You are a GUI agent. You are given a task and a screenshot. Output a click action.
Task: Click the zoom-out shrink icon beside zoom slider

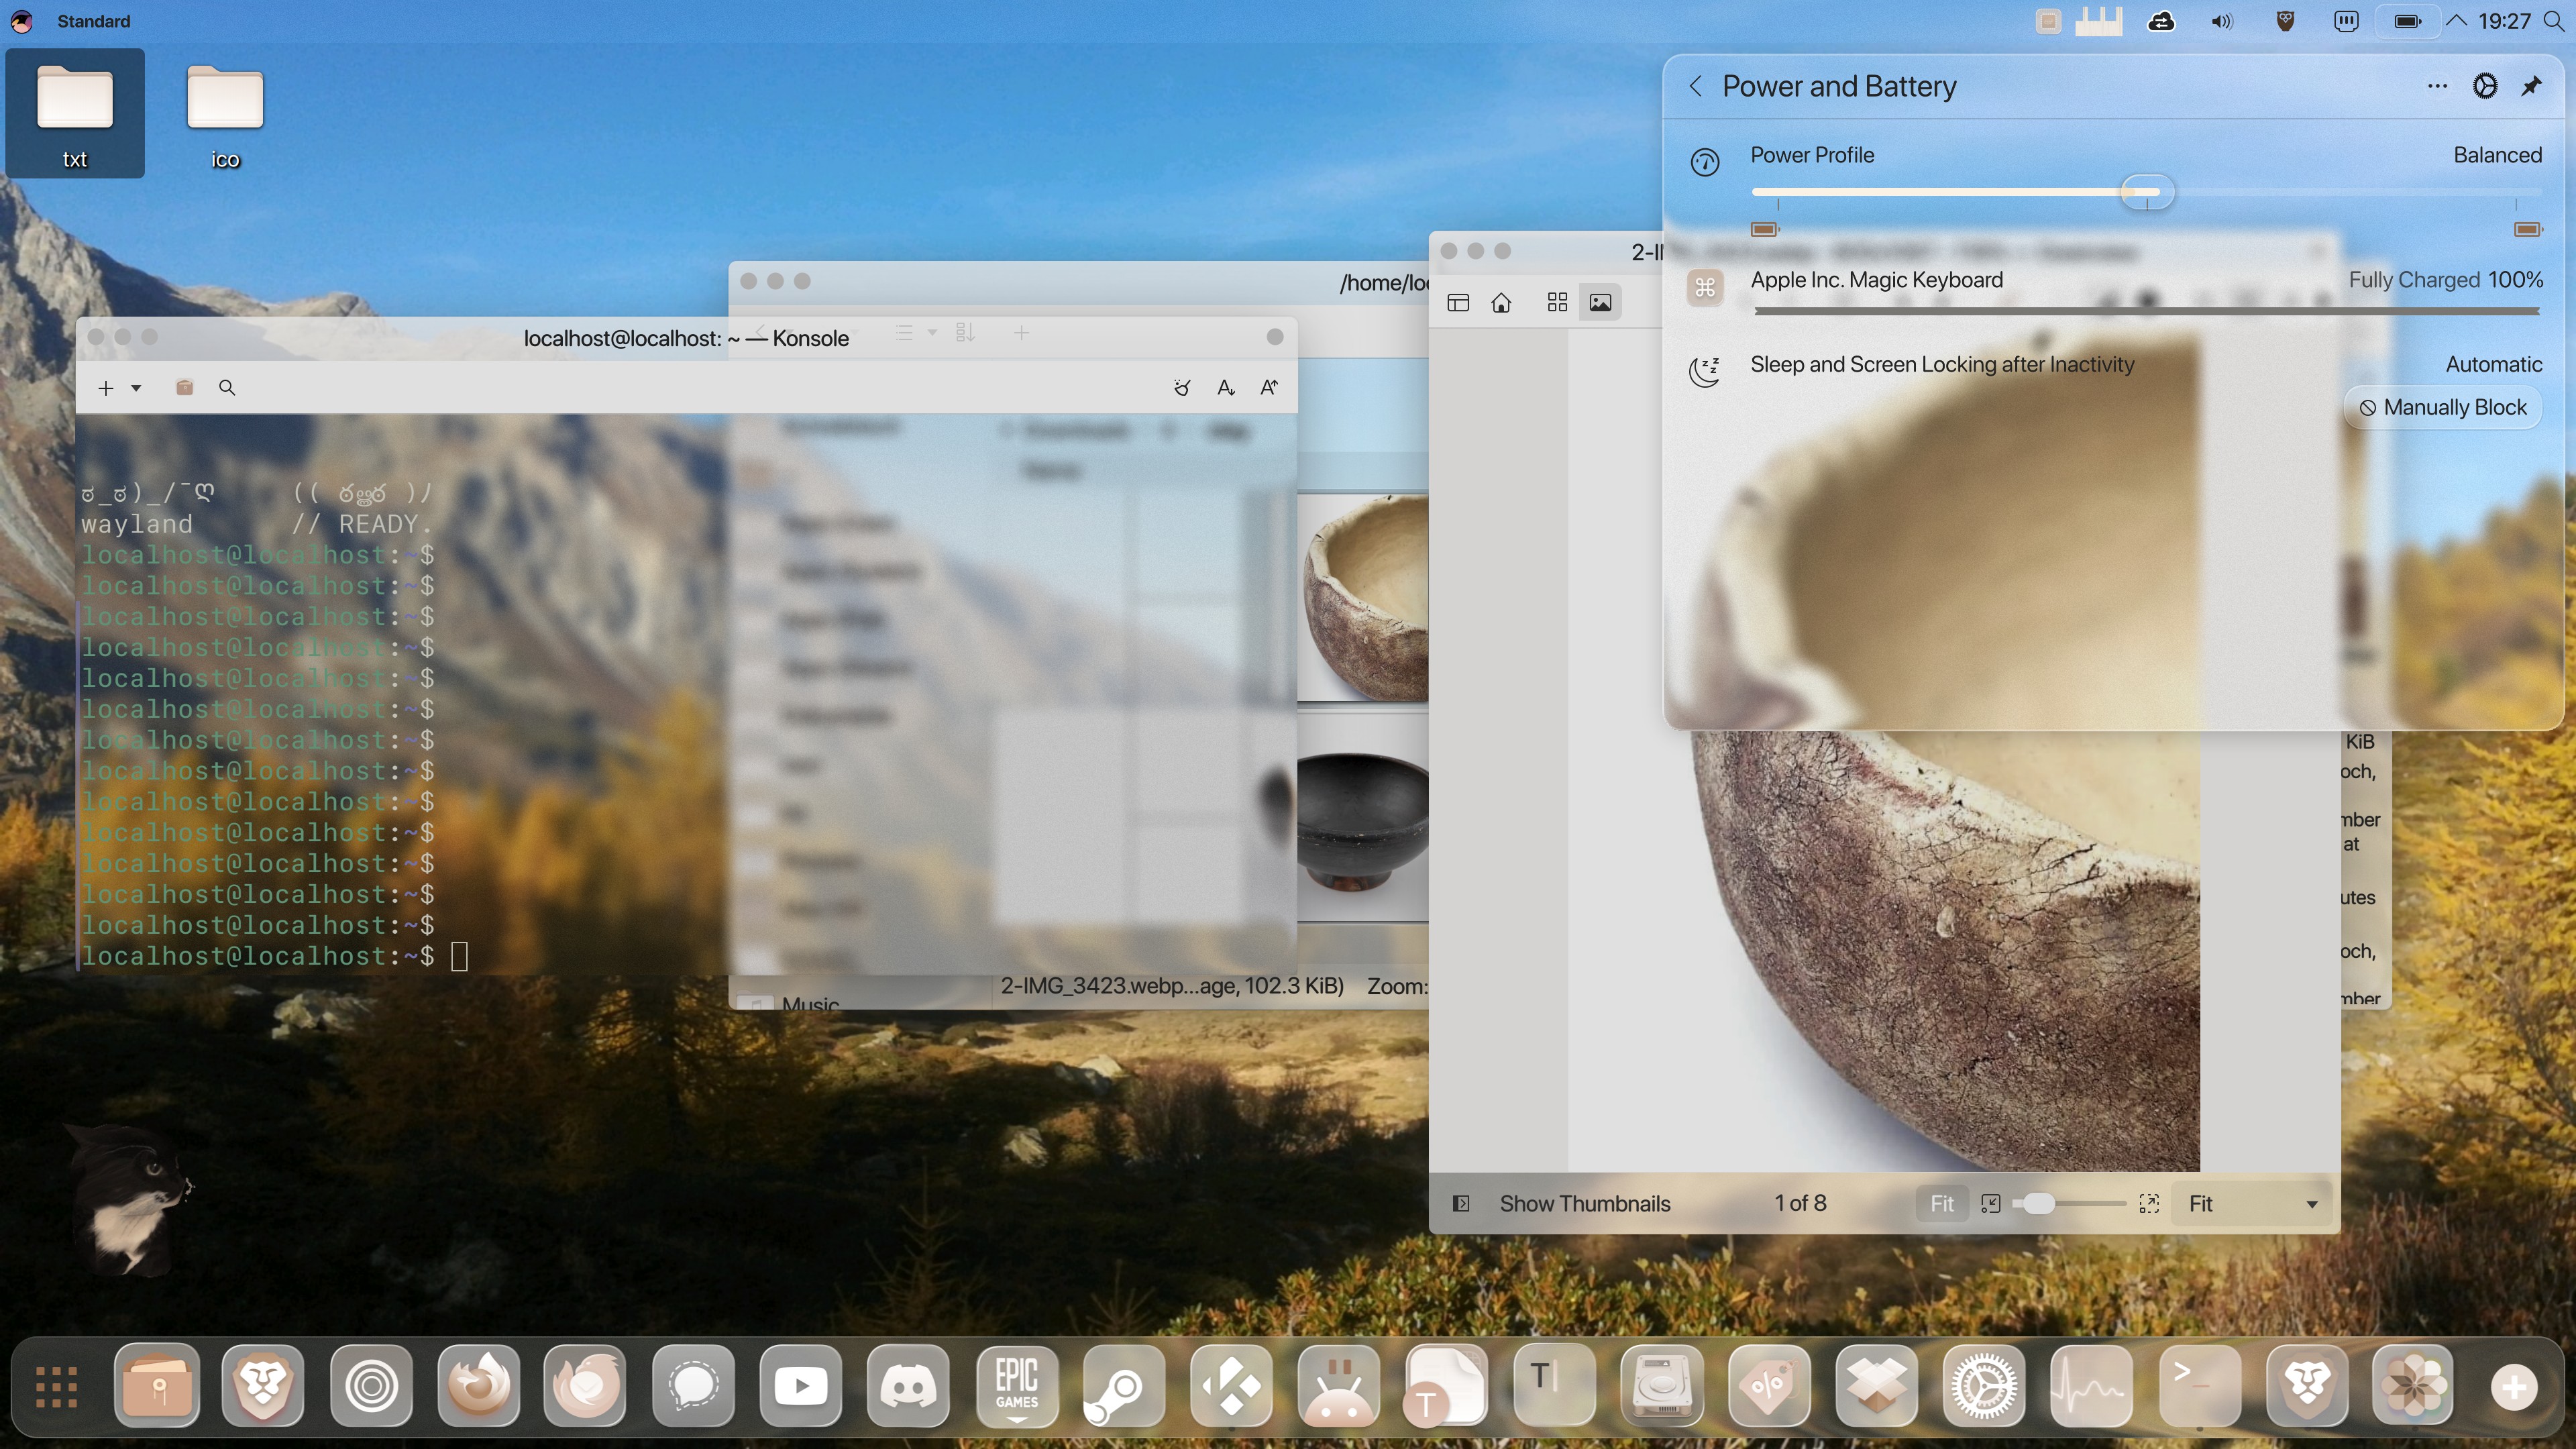pyautogui.click(x=1991, y=1204)
